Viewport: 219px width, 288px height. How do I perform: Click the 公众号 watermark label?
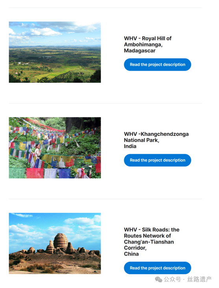pyautogui.click(x=172, y=279)
